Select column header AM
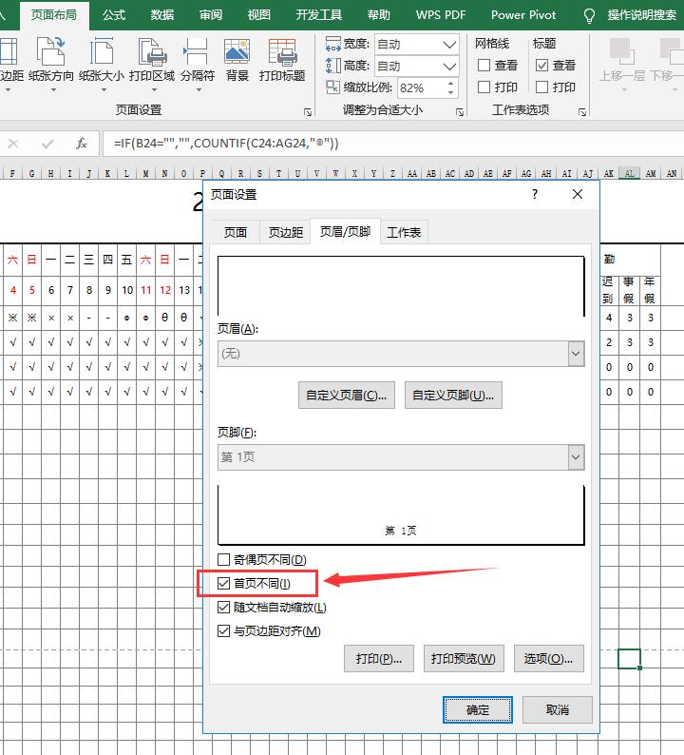This screenshot has width=684, height=755. pos(651,173)
